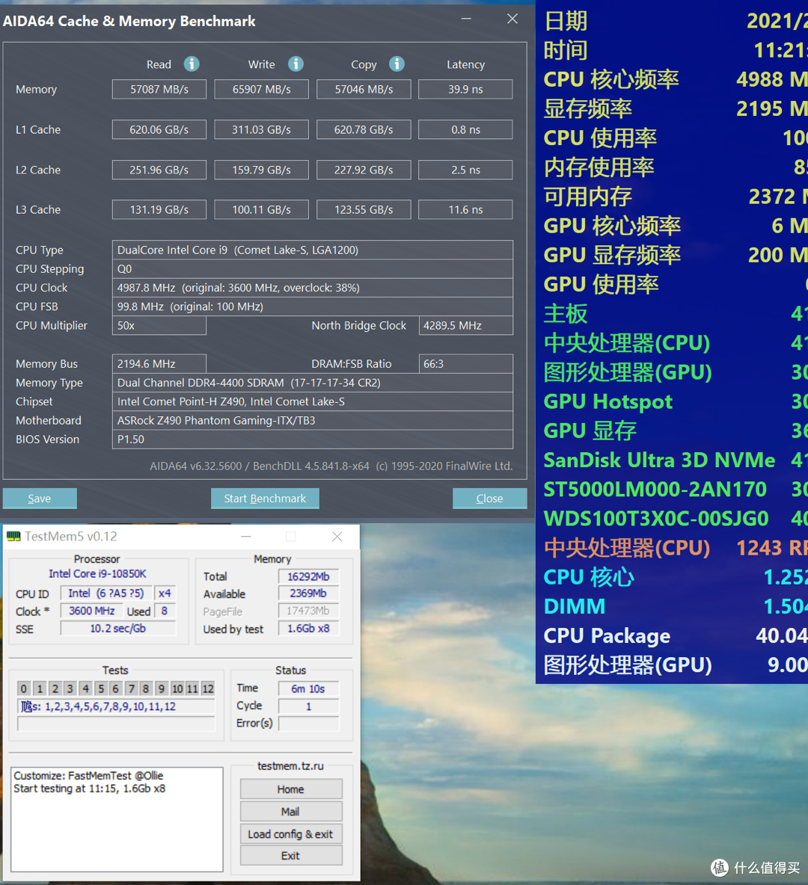Click Memory Copy value 57046 MB/s
This screenshot has width=808, height=885.
(364, 89)
